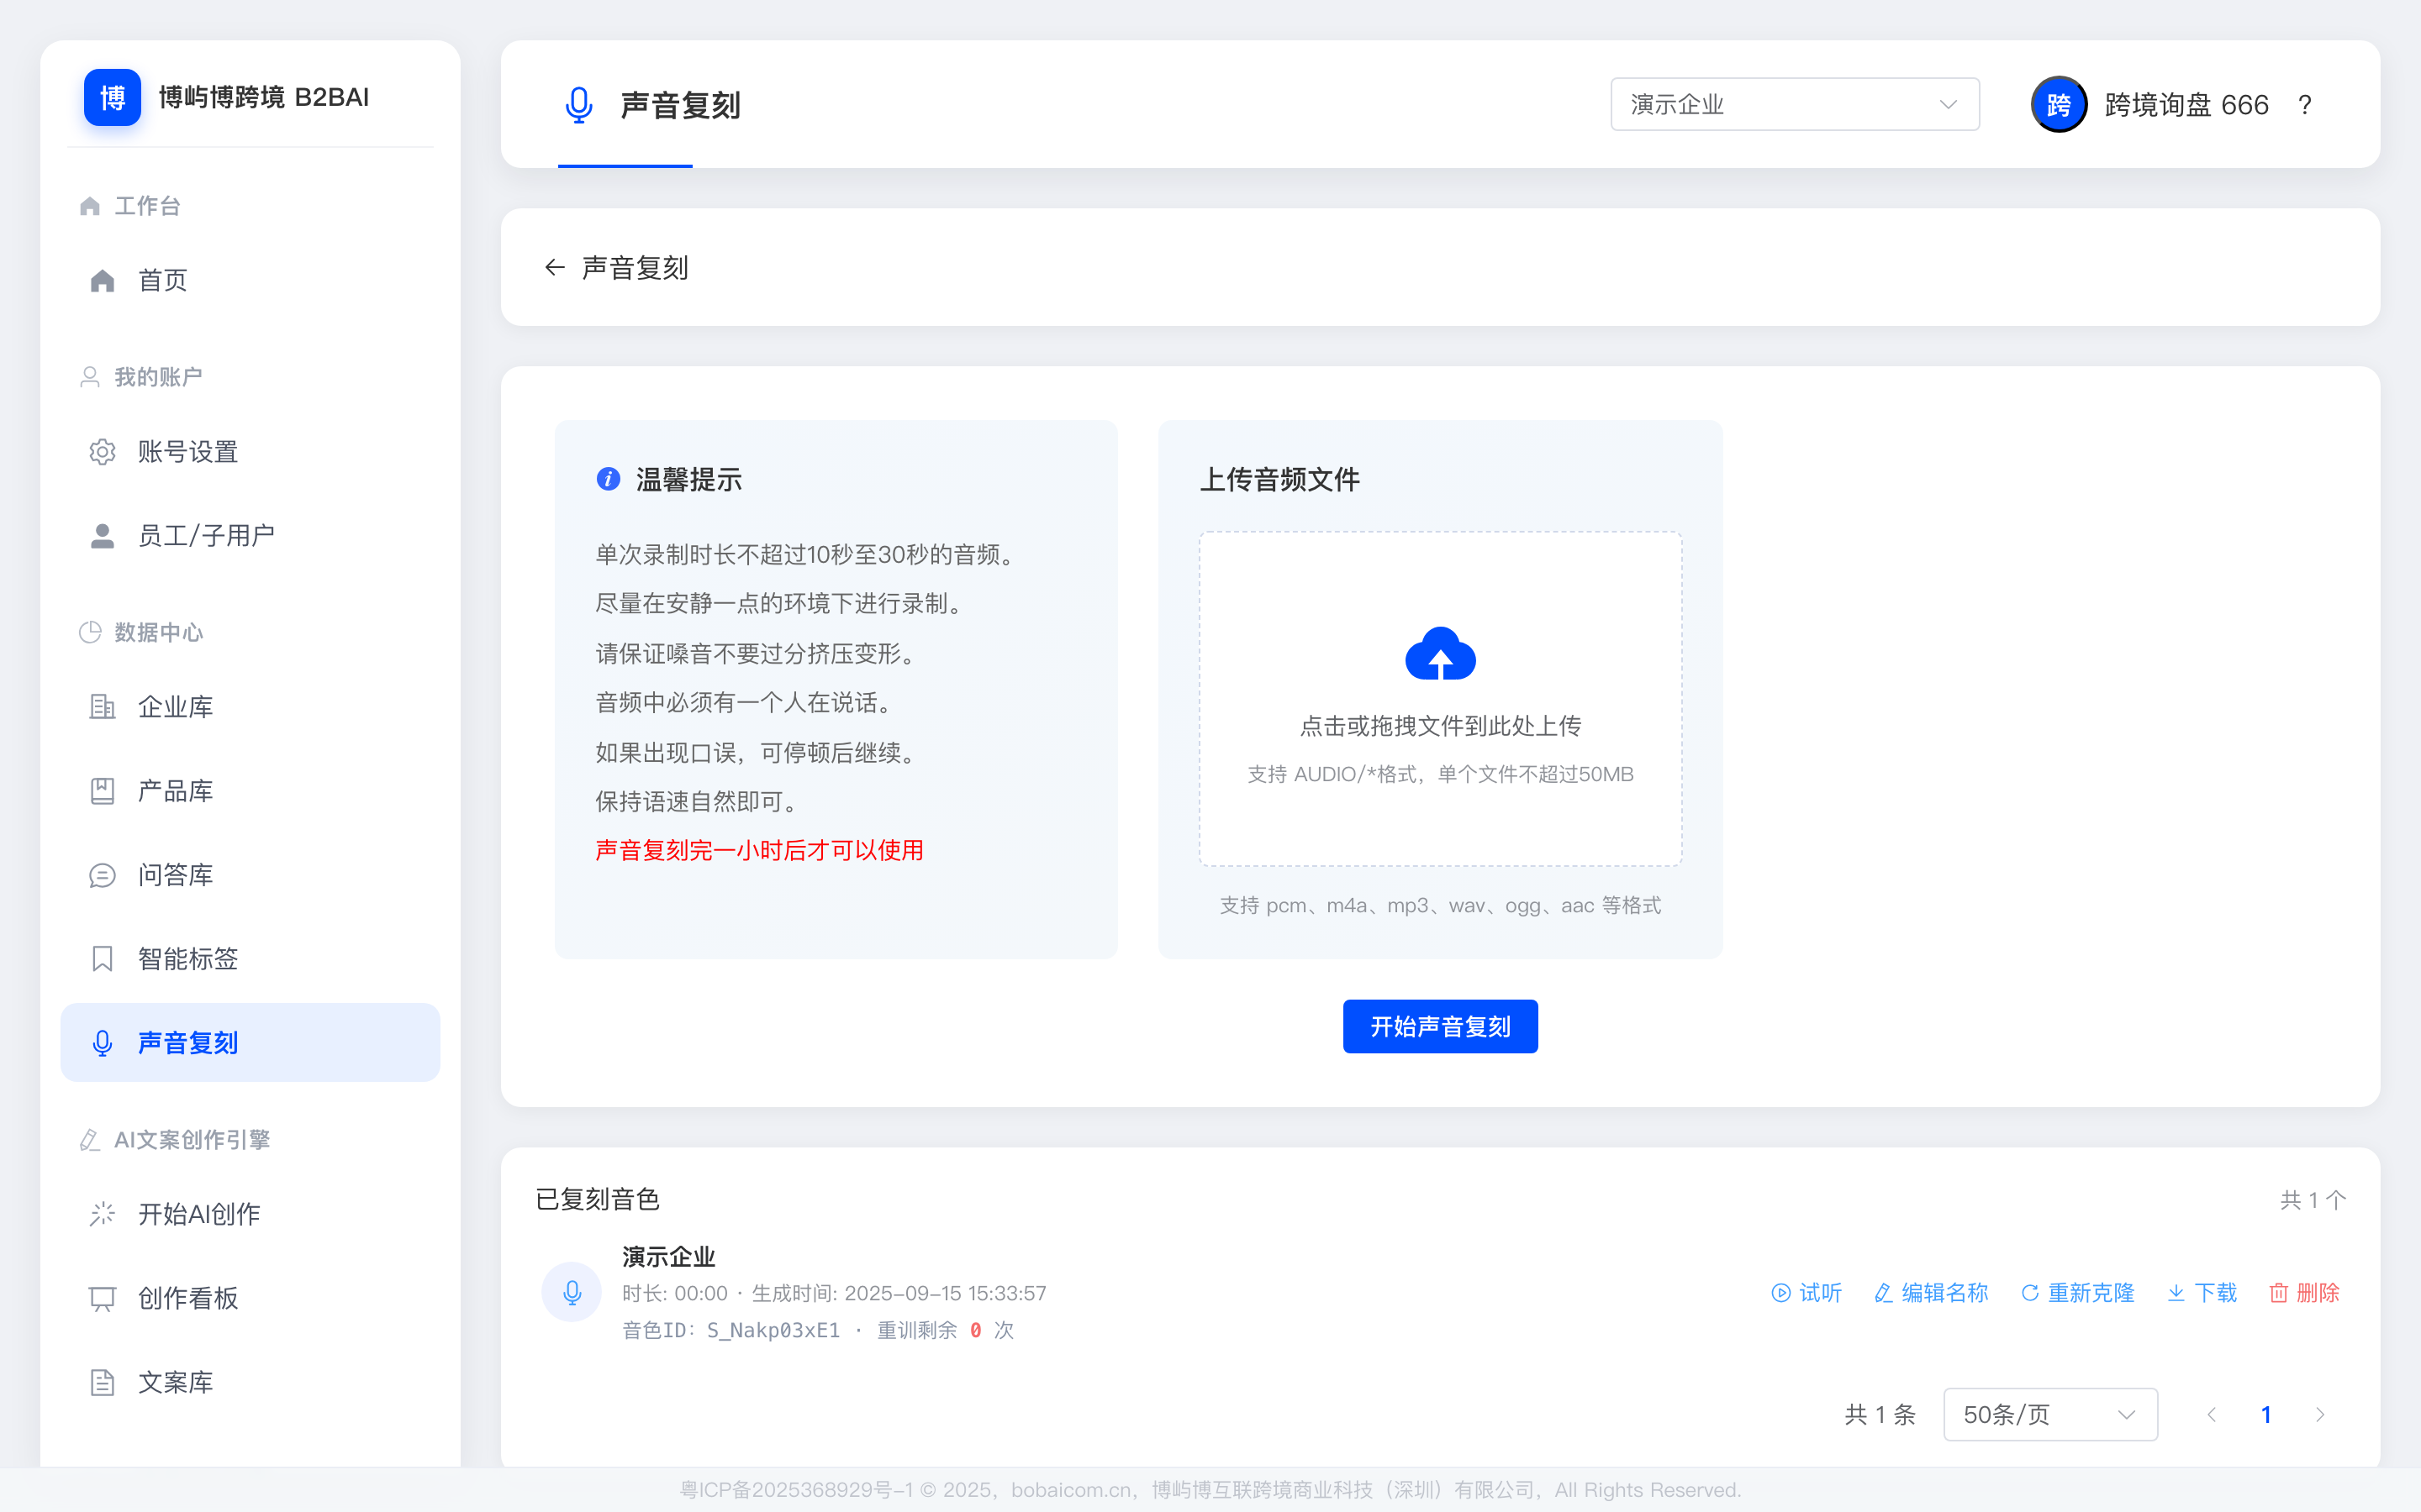Click the book icon beside 产品库
This screenshot has width=2421, height=1512.
[102, 791]
